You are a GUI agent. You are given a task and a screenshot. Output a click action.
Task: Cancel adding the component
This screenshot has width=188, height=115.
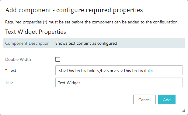pos(144,99)
